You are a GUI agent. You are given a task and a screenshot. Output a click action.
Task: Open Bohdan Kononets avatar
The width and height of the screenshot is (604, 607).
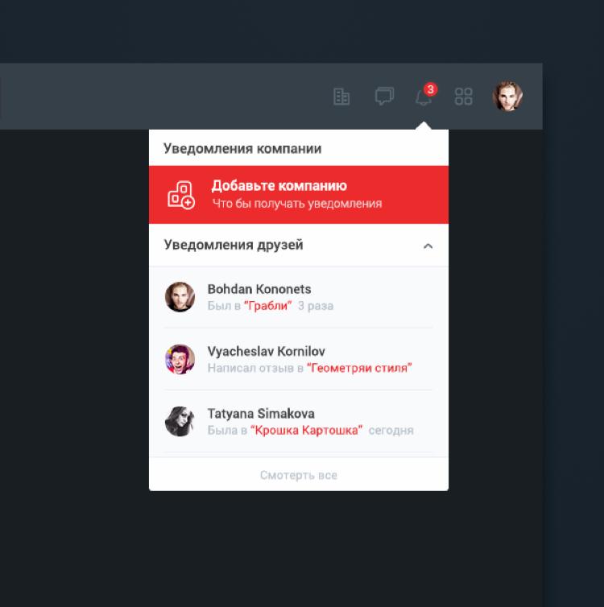pos(180,297)
